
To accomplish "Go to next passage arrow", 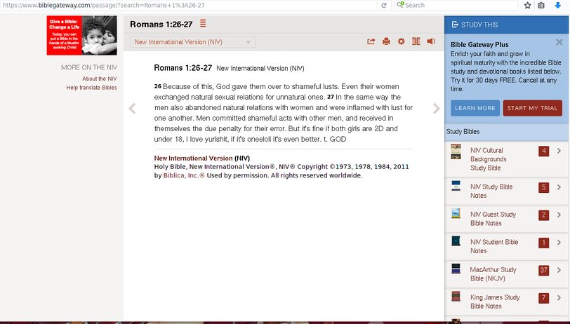I will pyautogui.click(x=436, y=108).
